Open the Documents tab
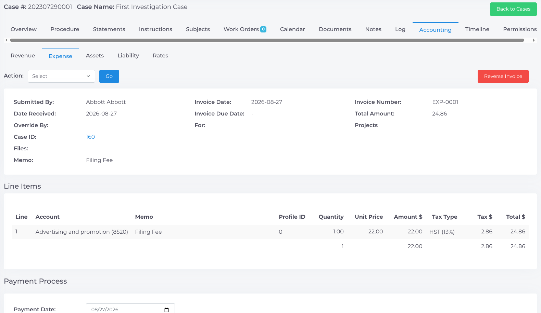 pos(335,29)
